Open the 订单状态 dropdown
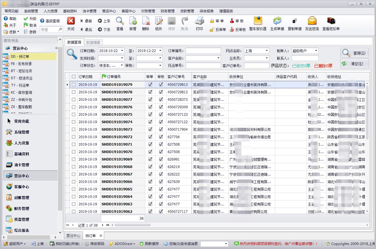Viewport: 376px width, 249px height. point(122,65)
